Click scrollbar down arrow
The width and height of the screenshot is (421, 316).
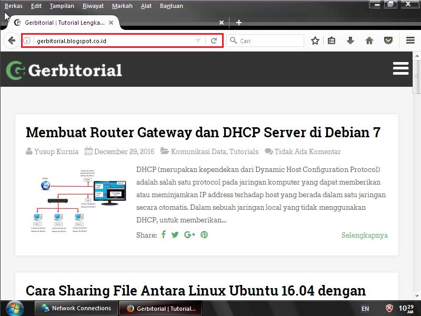[x=417, y=296]
